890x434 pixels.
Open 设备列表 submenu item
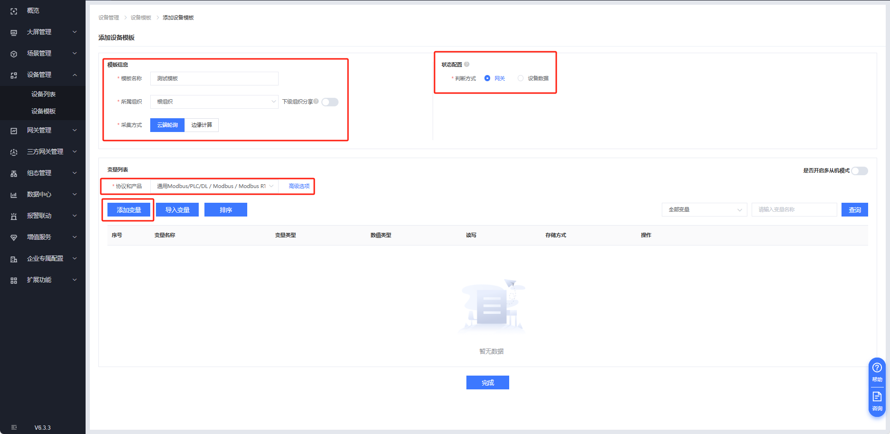click(43, 94)
